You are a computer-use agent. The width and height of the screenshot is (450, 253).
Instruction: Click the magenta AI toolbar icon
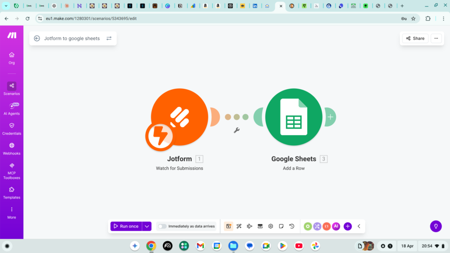click(336, 226)
